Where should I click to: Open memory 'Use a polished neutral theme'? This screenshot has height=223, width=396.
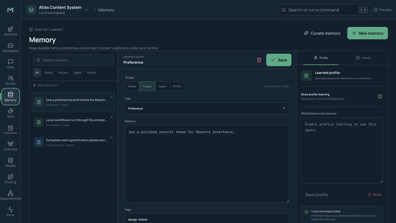point(73,102)
